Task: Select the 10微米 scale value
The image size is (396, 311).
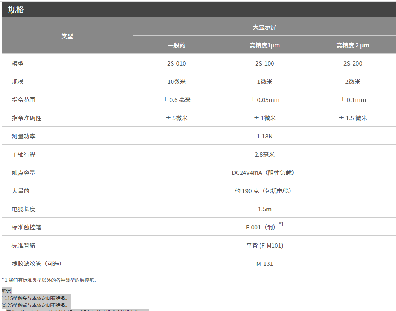Action: point(176,81)
